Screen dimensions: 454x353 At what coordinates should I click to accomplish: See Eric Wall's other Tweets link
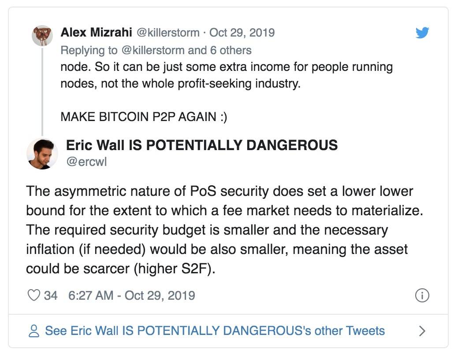215,331
